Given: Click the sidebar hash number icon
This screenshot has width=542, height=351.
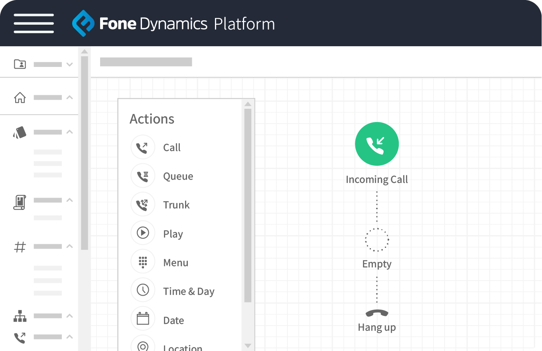Looking at the screenshot, I should [x=20, y=247].
